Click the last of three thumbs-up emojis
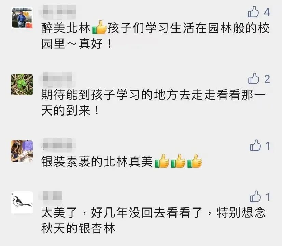Viewport: 282px width, 246px height. (195, 161)
